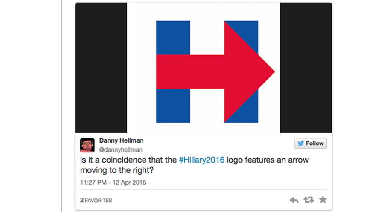Open the @dannyhellman handle link
The image size is (384, 212).
coord(121,149)
